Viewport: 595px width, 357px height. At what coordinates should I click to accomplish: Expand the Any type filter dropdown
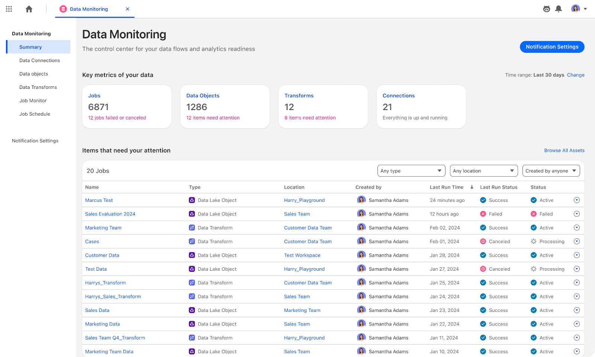(411, 171)
